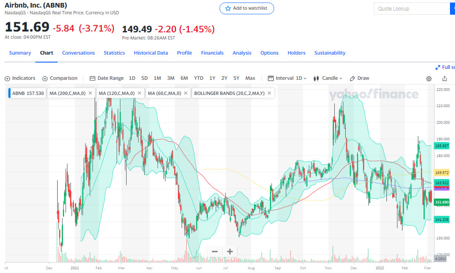455x273 pixels.
Task: Zoom out with the minus button
Action: [215, 252]
